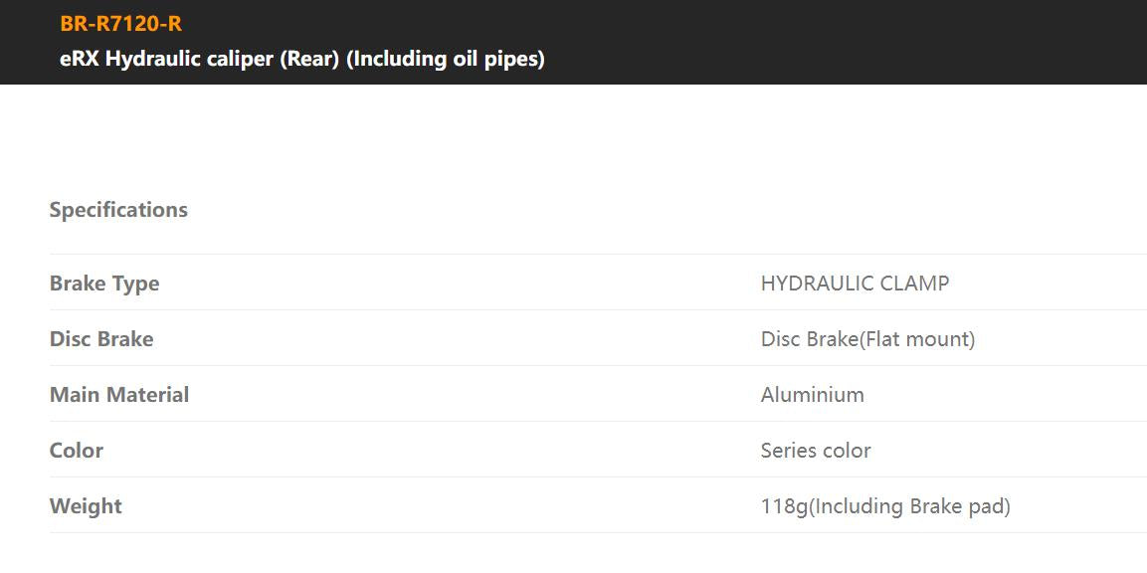Select the Brake Type row label

[104, 284]
